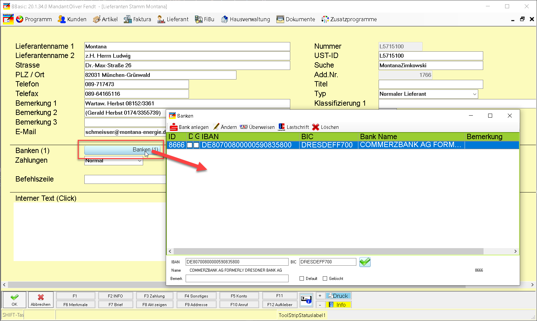Click F3 Zahlung function button
This screenshot has height=321, width=537.
coord(154,296)
